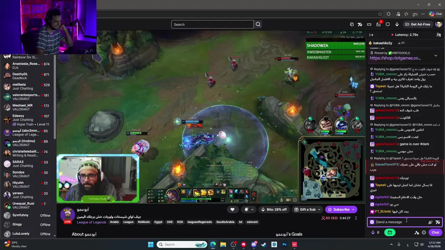Open Meshaal_MR VALORANT channel
The width and height of the screenshot is (445, 250).
pos(28,107)
